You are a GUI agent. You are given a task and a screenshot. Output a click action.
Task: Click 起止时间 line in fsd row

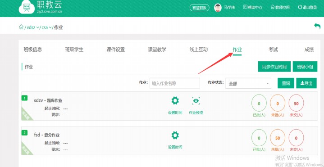(56, 143)
